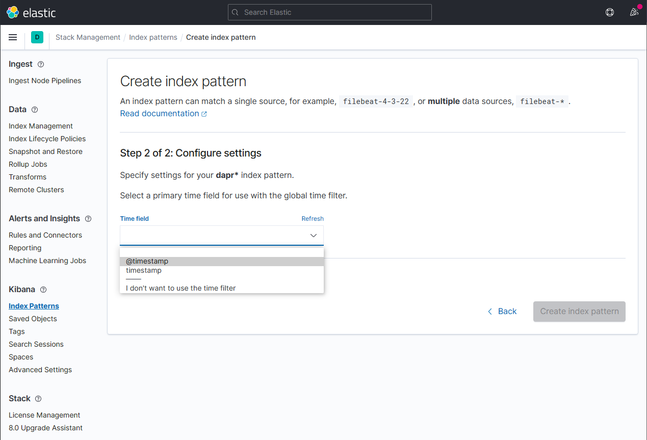
Task: Open Saved Objects under Kibana section
Action: (x=33, y=318)
